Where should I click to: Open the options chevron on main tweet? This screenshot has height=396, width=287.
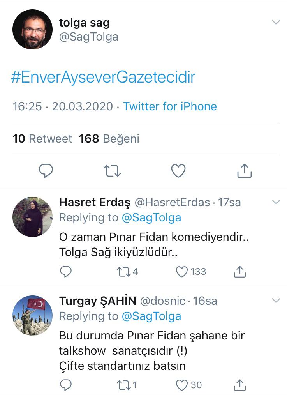pos(276,22)
